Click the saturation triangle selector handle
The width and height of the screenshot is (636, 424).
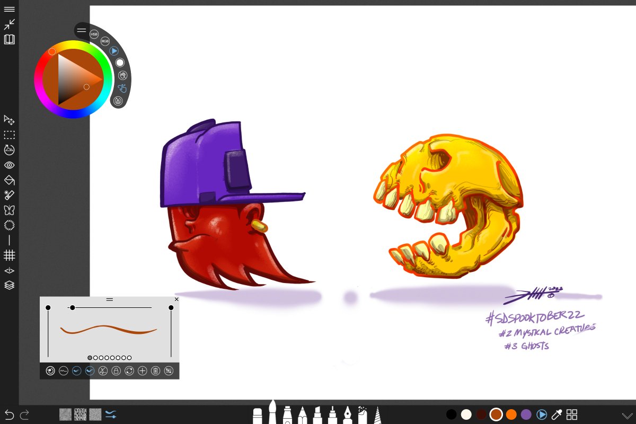coord(86,86)
